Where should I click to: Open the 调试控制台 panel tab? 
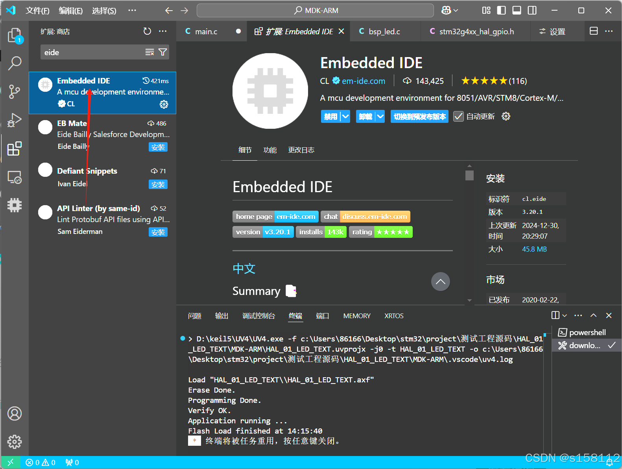point(259,316)
